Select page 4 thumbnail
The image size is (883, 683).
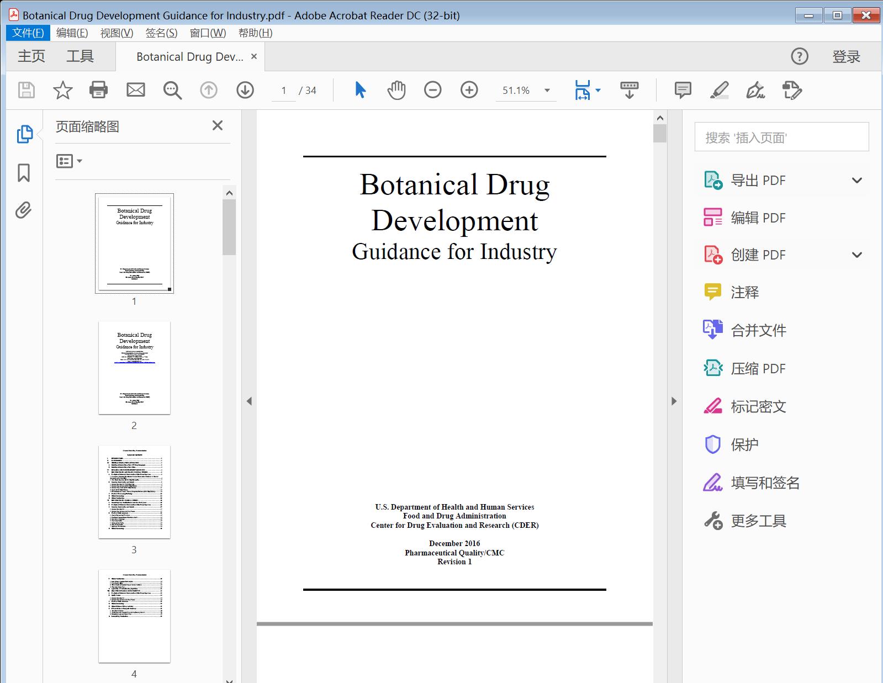134,616
